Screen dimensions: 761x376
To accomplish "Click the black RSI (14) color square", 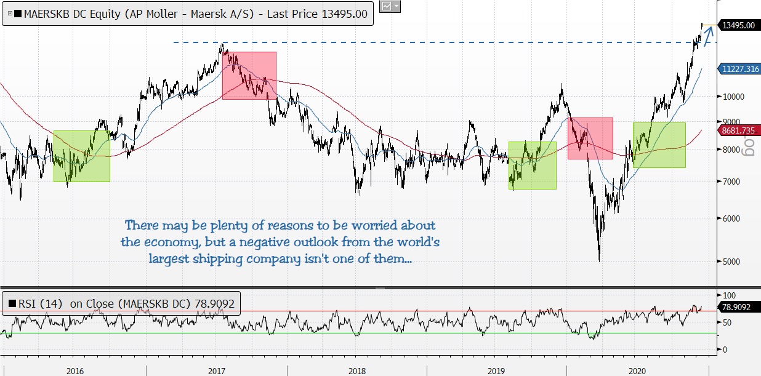I will [x=11, y=303].
